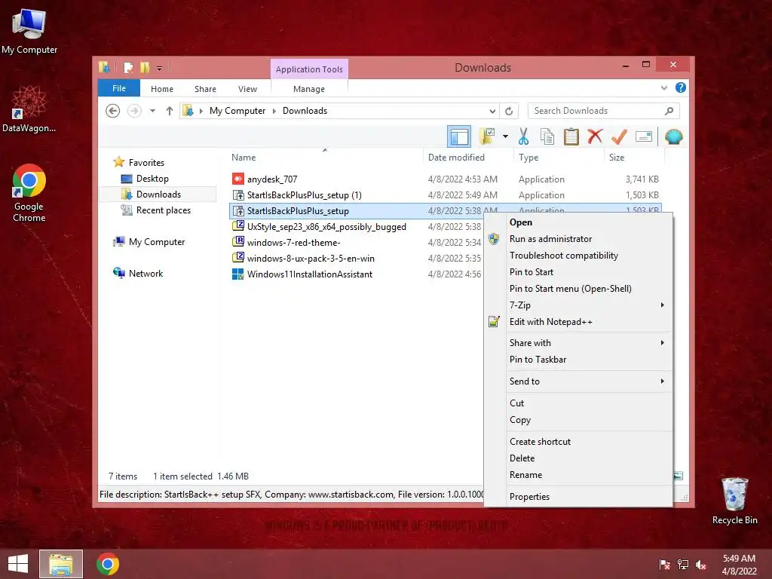772x579 pixels.
Task: Choose Rename in the context menu
Action: tap(578, 475)
